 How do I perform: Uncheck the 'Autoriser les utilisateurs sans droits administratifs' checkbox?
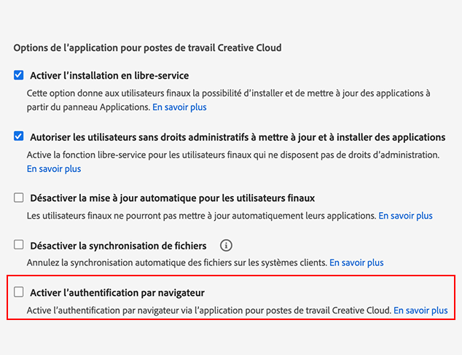click(19, 136)
